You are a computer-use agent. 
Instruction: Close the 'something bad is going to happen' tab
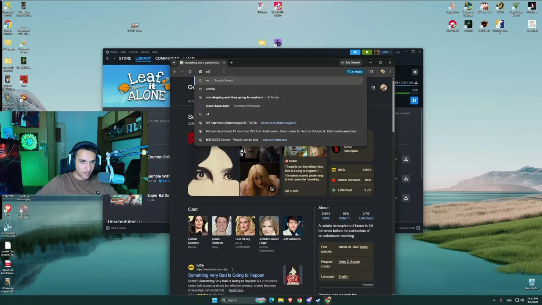(224, 63)
